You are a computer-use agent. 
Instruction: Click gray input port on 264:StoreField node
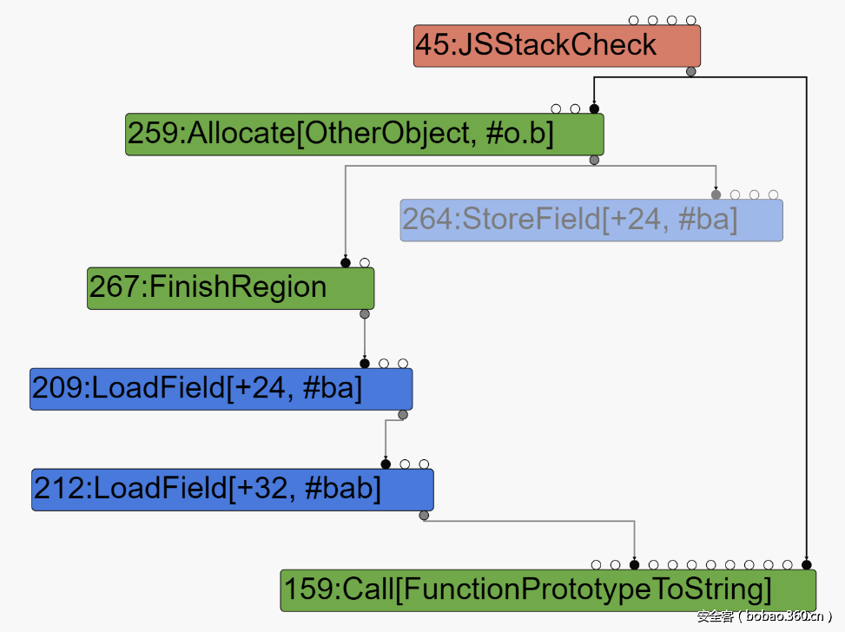click(x=716, y=195)
